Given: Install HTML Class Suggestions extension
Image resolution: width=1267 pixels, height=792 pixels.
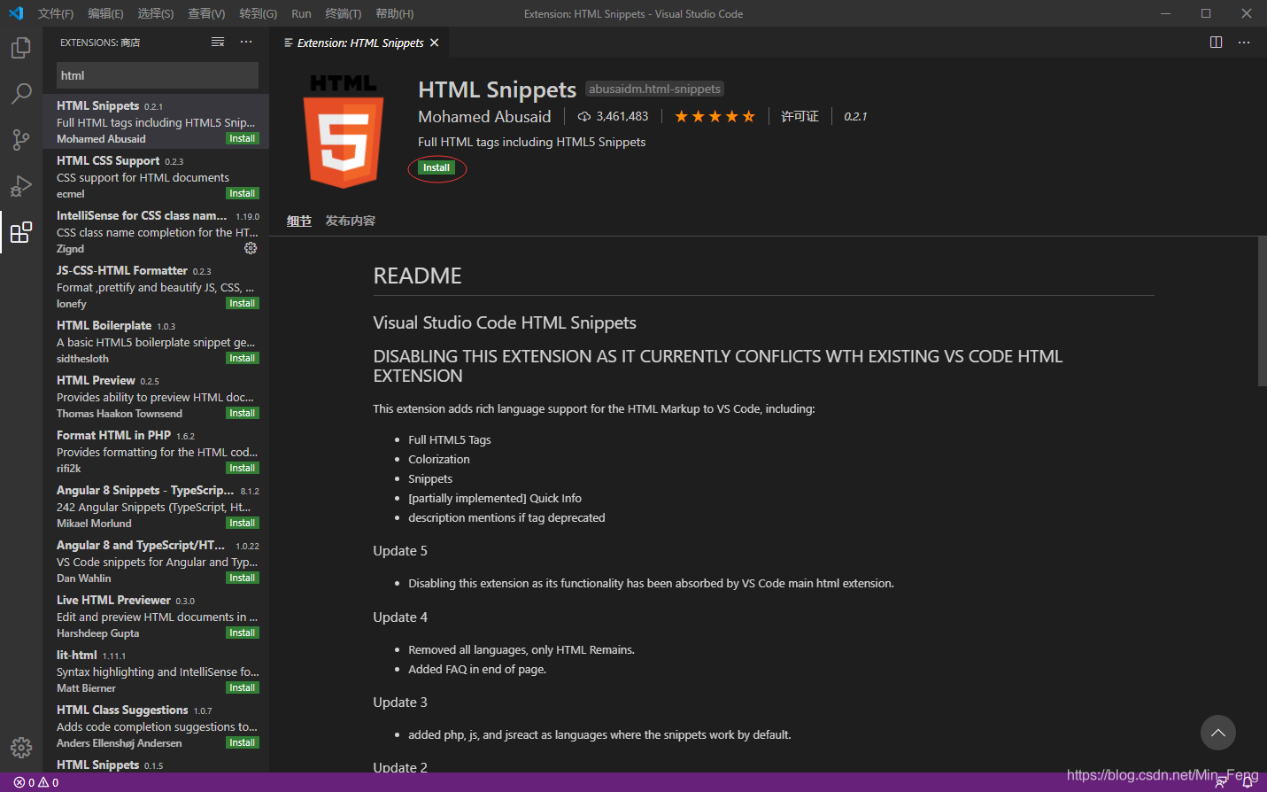Looking at the screenshot, I should click(242, 742).
